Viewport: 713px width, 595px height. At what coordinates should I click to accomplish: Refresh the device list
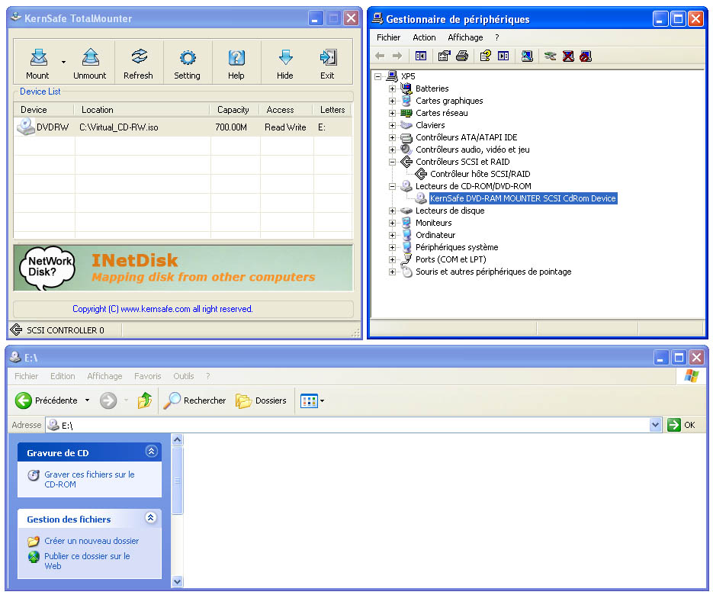tap(138, 58)
